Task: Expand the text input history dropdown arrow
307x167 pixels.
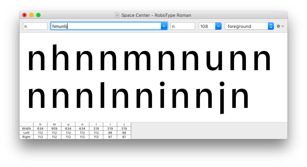Action: [x=164, y=26]
